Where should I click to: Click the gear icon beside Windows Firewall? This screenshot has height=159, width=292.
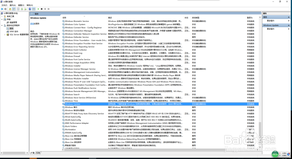click(63, 56)
